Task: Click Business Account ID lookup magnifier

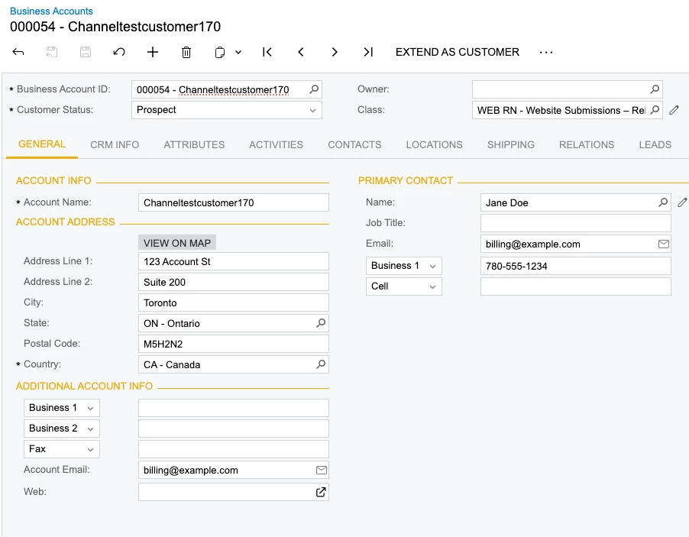Action: point(314,89)
